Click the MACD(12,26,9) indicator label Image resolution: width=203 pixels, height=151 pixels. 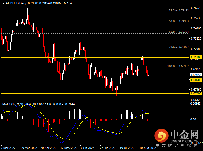coord(13,104)
